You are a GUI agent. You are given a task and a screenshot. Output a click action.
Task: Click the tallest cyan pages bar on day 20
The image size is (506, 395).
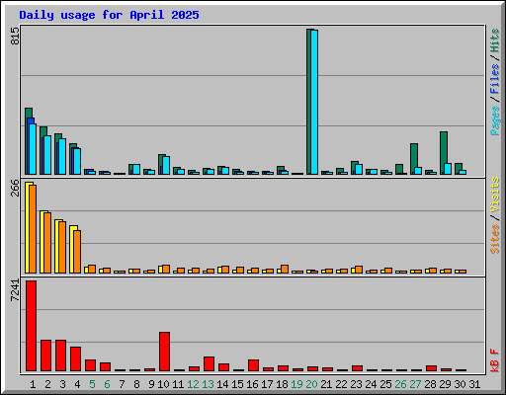pyautogui.click(x=314, y=102)
